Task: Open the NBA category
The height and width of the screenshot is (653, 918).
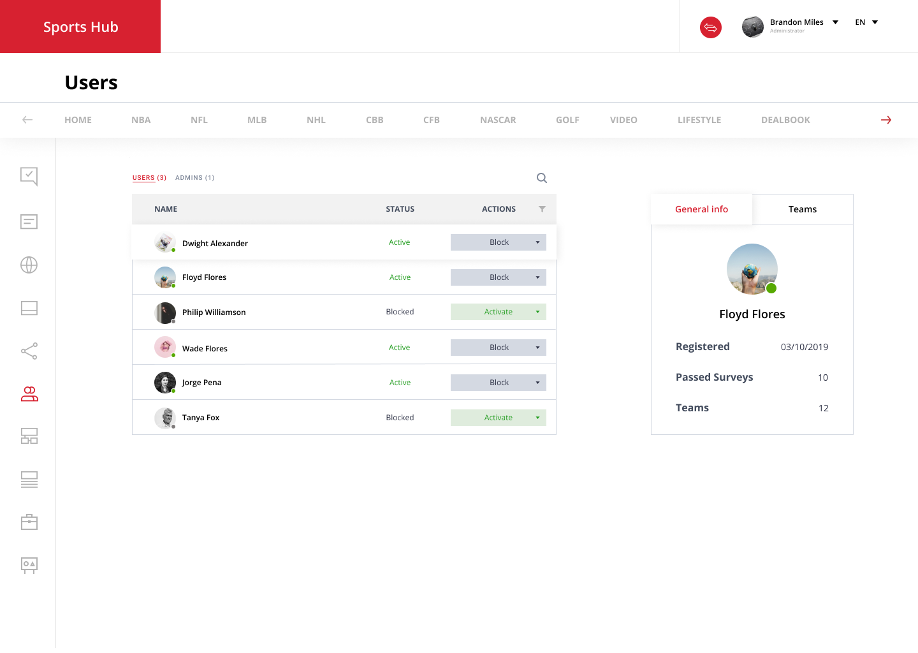Action: (141, 120)
